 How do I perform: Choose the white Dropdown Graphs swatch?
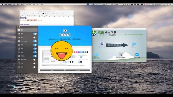[x=79, y=62]
